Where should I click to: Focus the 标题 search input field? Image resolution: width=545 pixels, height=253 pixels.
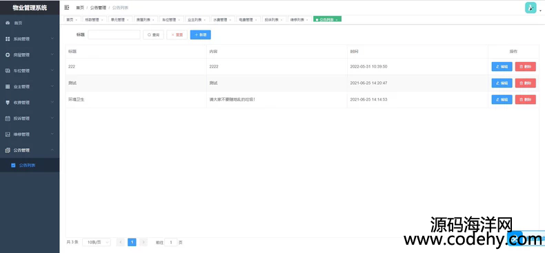pos(114,34)
